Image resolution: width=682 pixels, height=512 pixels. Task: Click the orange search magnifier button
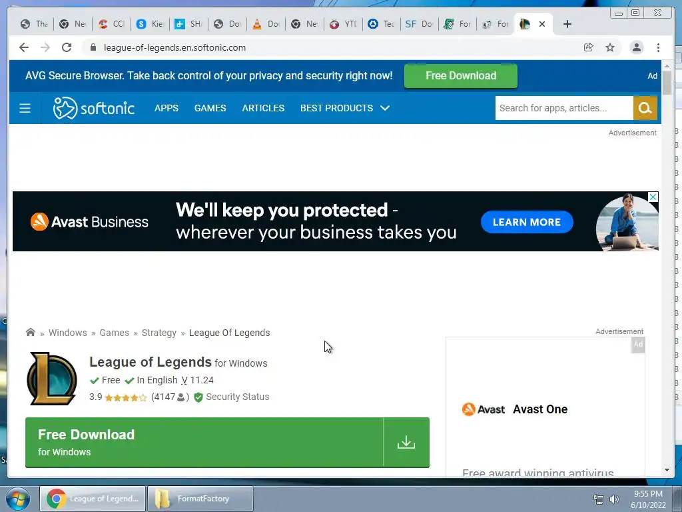click(x=645, y=108)
